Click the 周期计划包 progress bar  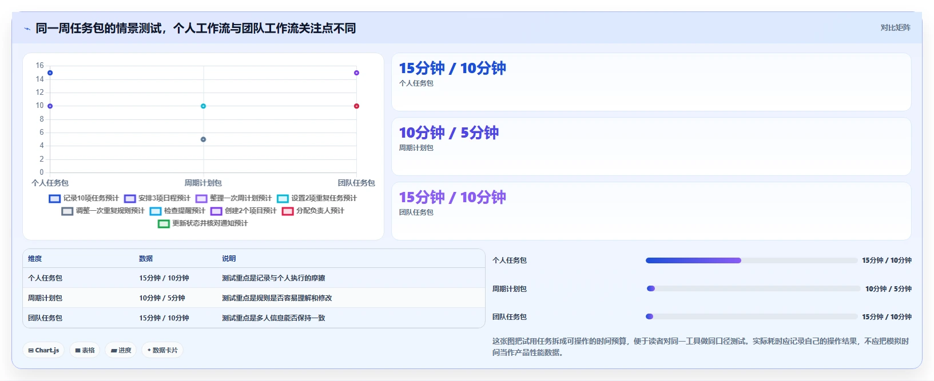753,288
